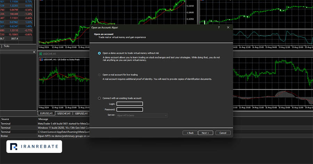
Task: Click the USDCHF,H1 chart window icon
Action: 41,54
